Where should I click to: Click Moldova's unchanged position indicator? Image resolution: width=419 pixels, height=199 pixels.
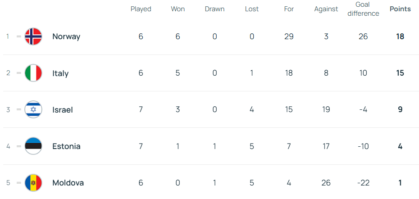click(19, 183)
